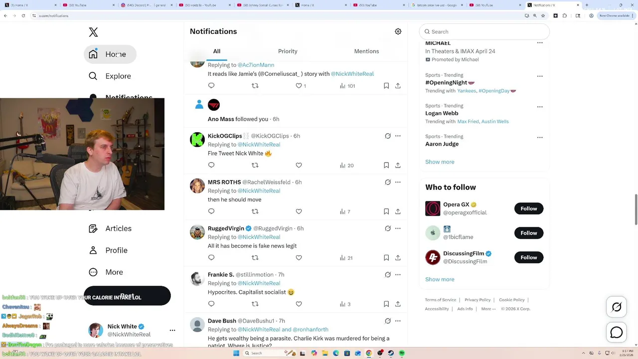Screen dimensions: 638x359
Task: Share RuggedVirgin's reply
Action: tap(398, 258)
